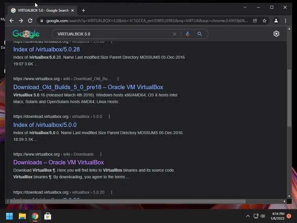Click the horizontal scrollbar thumb
The width and height of the screenshot is (297, 223).
coord(128,202)
